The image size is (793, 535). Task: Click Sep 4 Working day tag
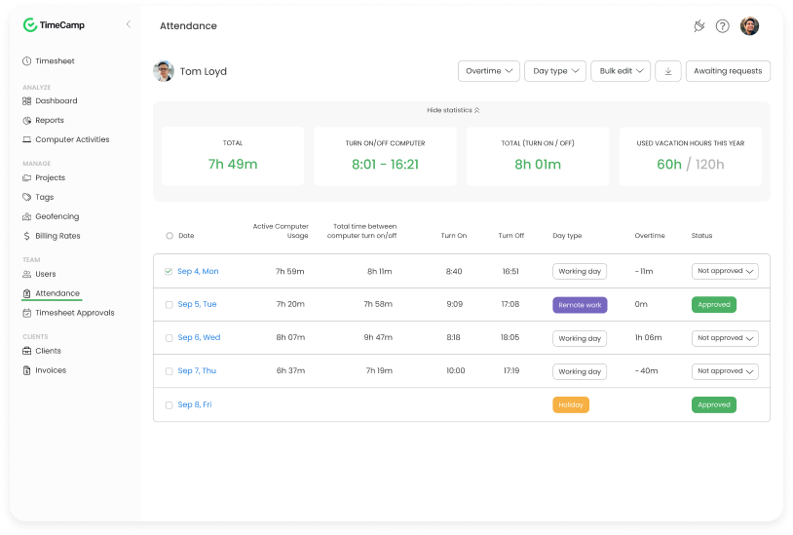pos(580,272)
